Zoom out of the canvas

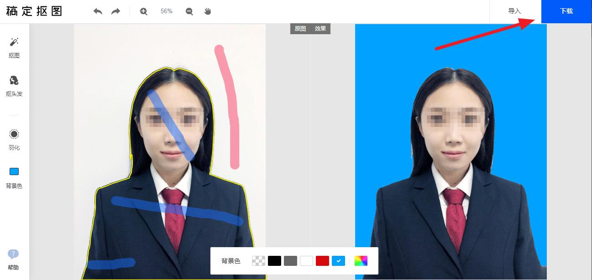pos(189,11)
